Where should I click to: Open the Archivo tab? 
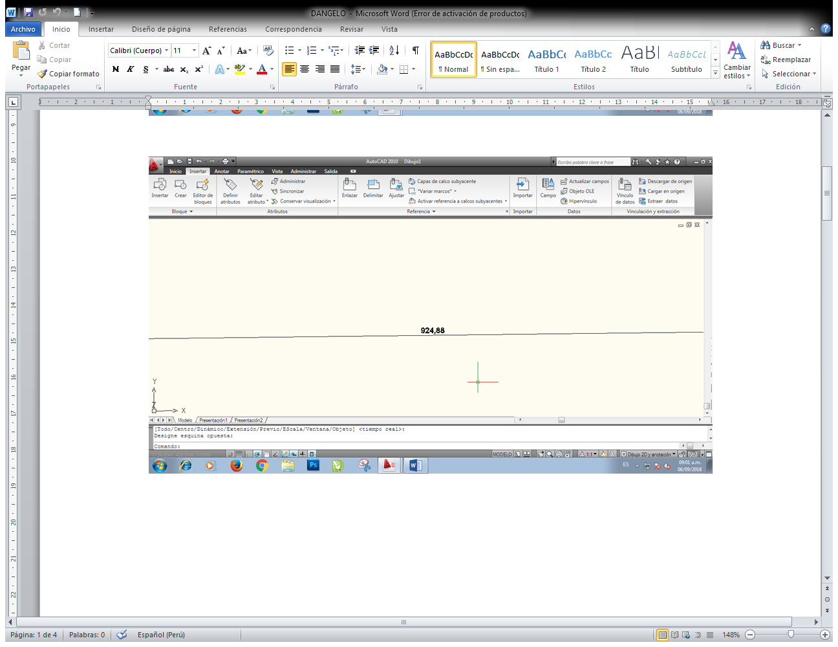coord(23,29)
